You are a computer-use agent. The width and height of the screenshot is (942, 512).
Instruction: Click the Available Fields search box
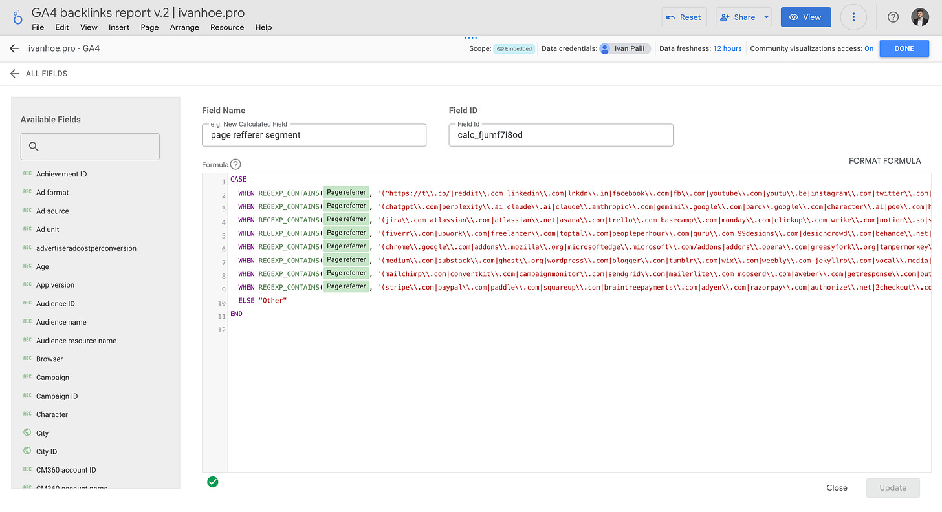tap(90, 147)
